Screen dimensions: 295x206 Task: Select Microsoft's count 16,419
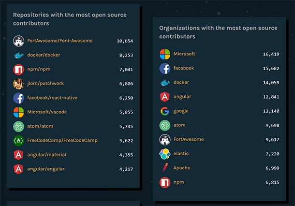[x=271, y=54]
